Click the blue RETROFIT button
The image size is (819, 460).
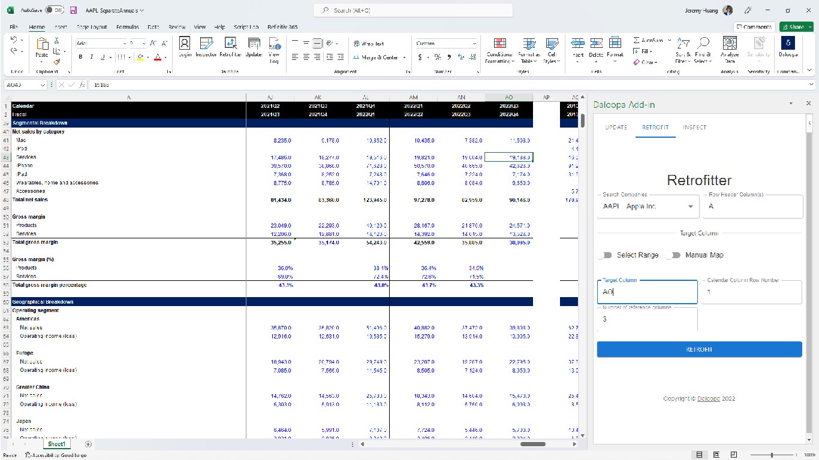click(699, 349)
